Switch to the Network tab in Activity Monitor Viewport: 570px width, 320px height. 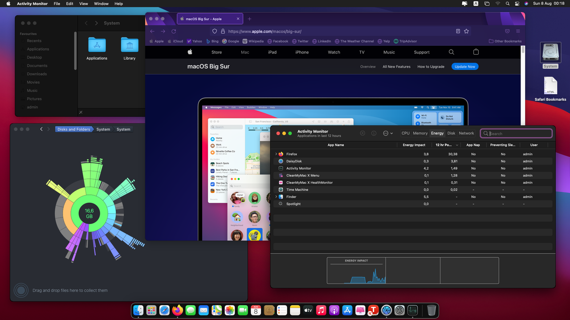[467, 133]
